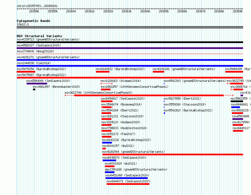Viewport: 251px width, 195px height.
Task: Open nsv5627658 (Ebert2021) variant label
Action: point(182,98)
